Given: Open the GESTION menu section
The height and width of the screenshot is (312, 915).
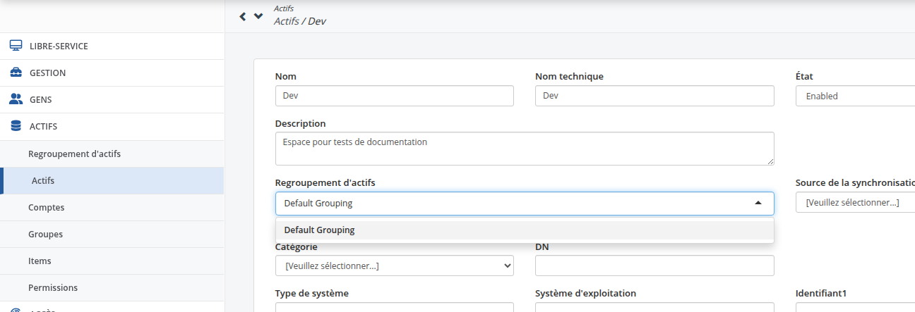Looking at the screenshot, I should [x=112, y=73].
